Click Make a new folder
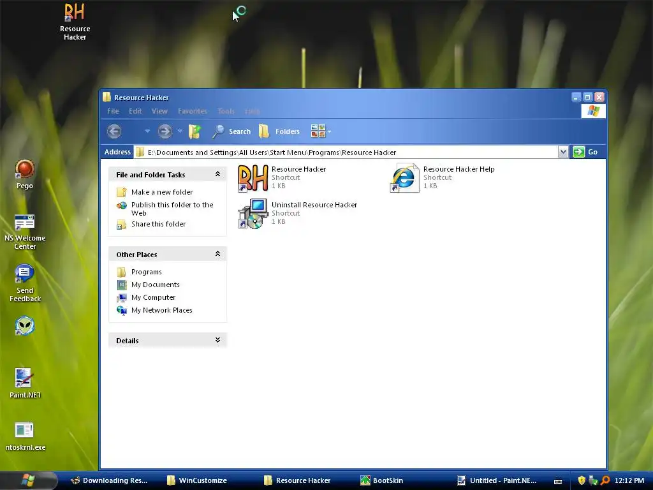653x490 pixels. point(162,192)
